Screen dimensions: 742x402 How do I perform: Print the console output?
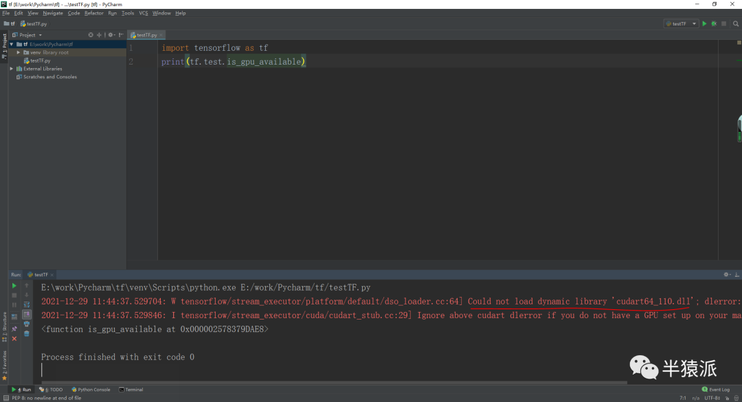pyautogui.click(x=27, y=324)
